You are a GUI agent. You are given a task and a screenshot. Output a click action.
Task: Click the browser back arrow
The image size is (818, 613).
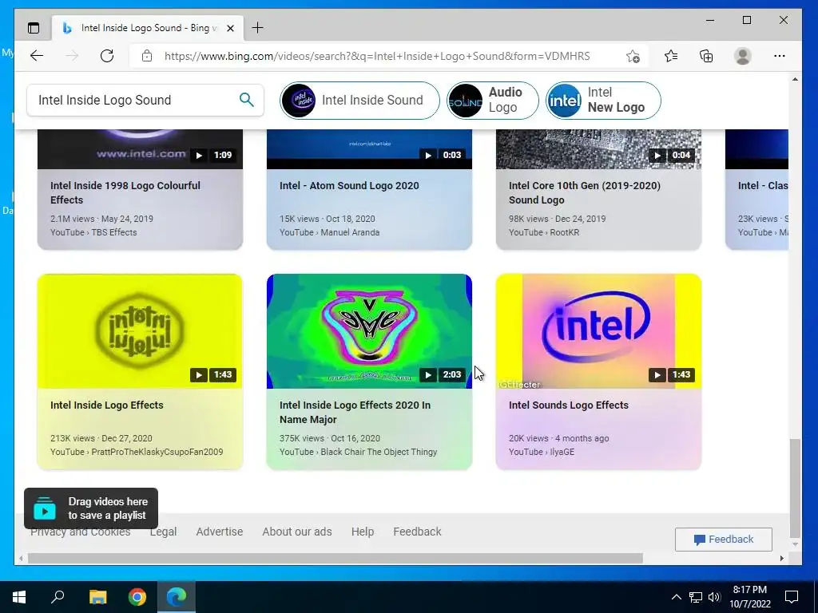pos(37,56)
